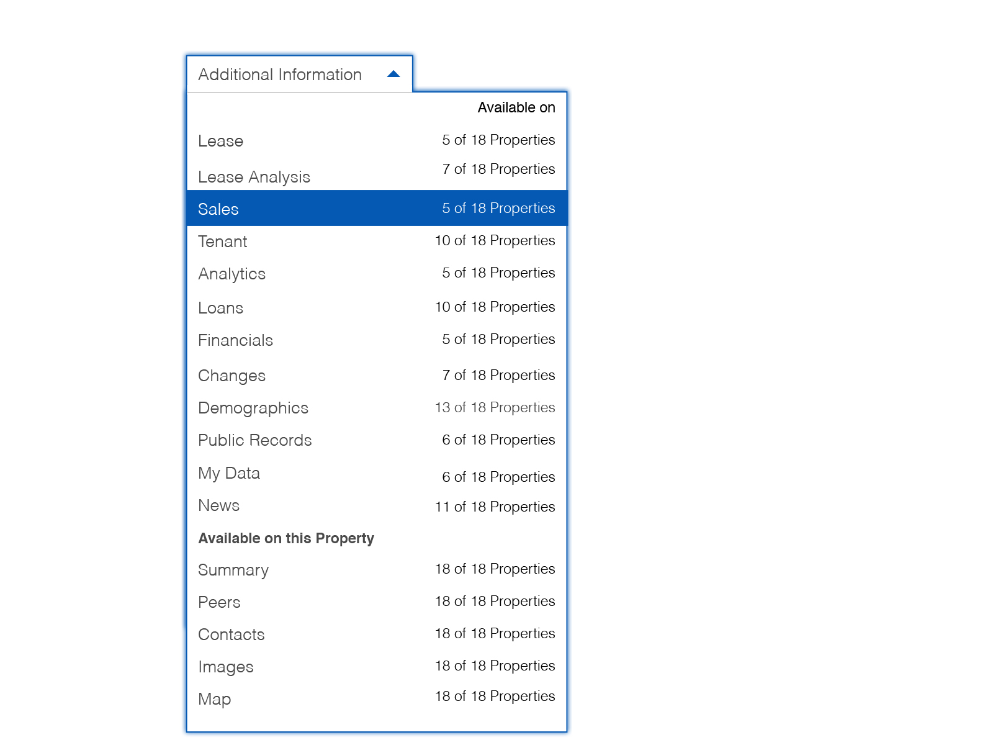The width and height of the screenshot is (993, 745).
Task: Select Analytics in the dropdown list
Action: [x=231, y=274]
